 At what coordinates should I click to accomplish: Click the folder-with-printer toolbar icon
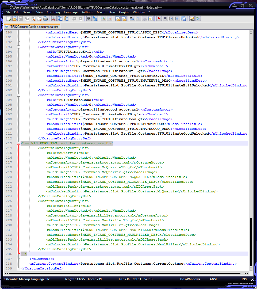click(x=192, y=18)
